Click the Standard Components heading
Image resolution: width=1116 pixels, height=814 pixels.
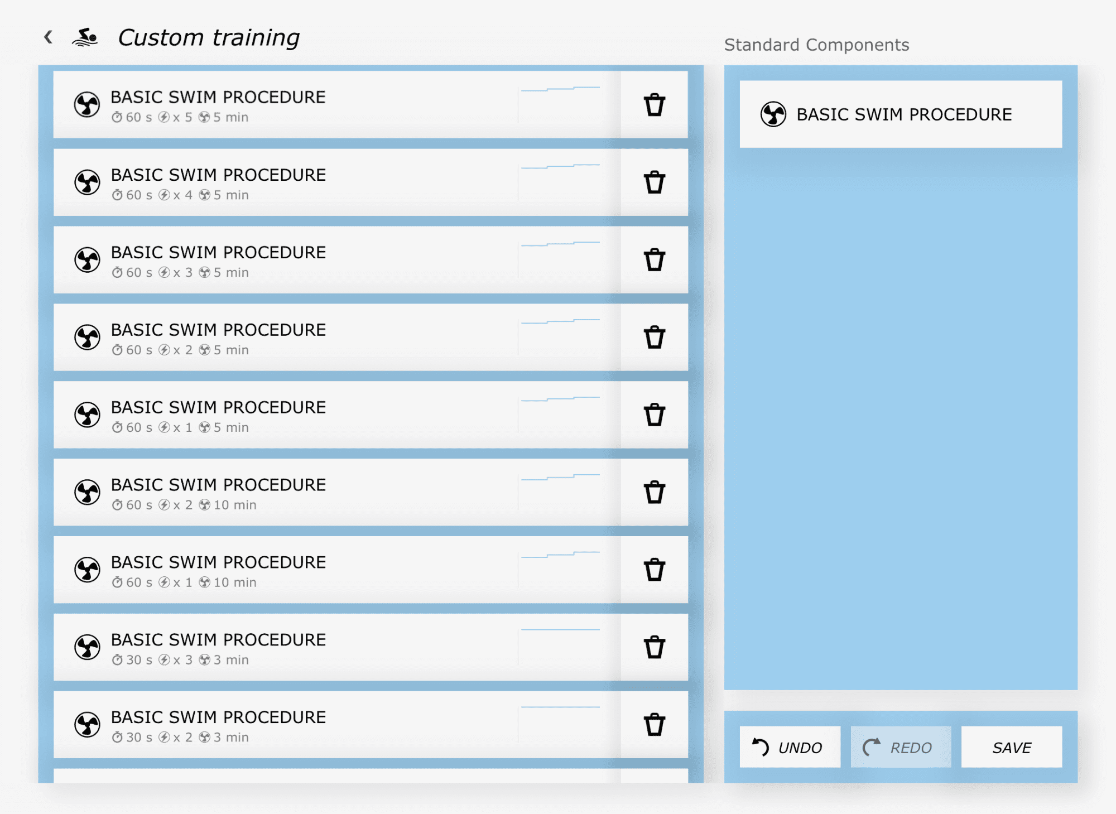(816, 45)
